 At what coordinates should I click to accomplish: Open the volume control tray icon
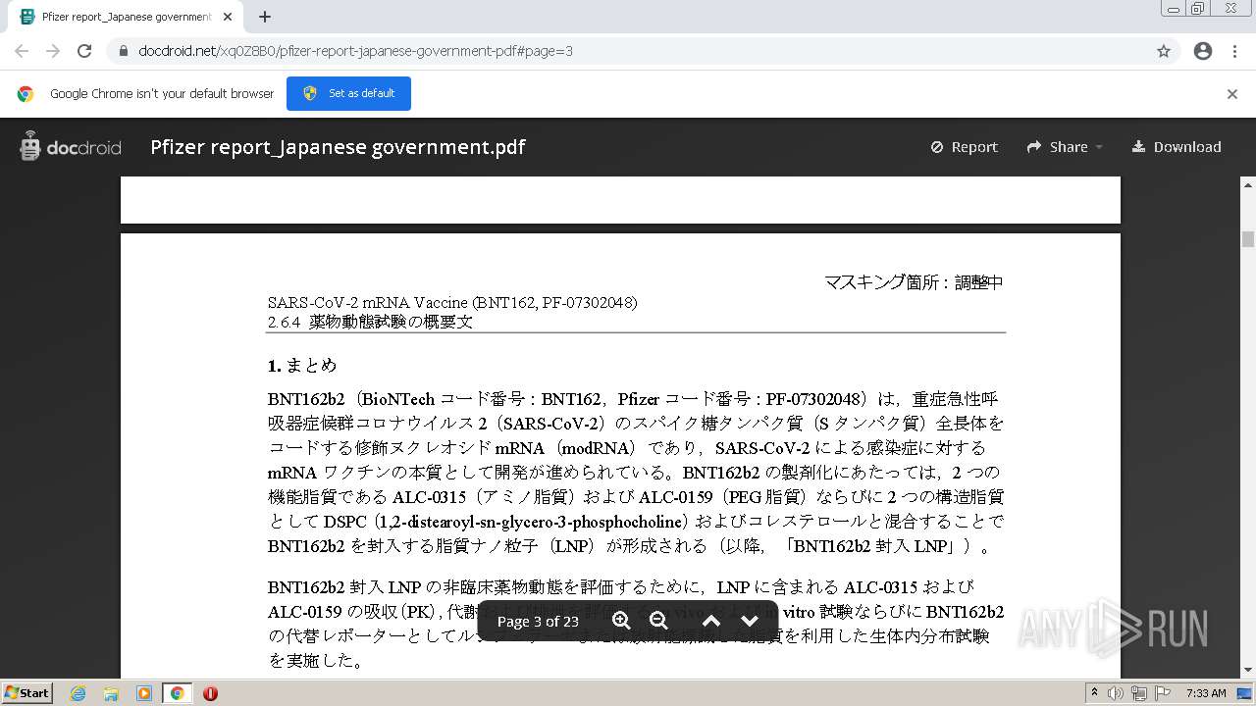(x=1116, y=693)
